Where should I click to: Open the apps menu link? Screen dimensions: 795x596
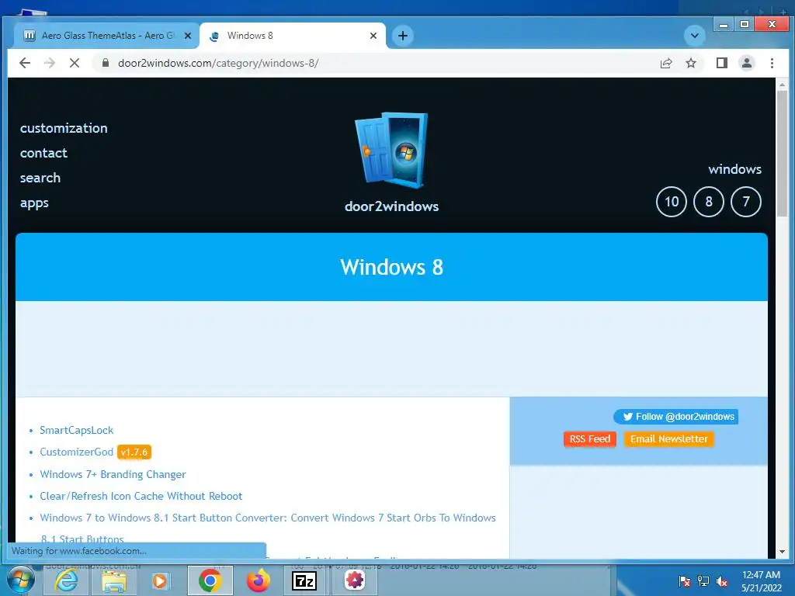(34, 203)
